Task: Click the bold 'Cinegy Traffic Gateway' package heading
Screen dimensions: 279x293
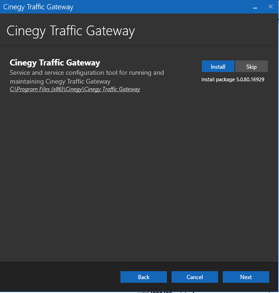Action: 55,63
